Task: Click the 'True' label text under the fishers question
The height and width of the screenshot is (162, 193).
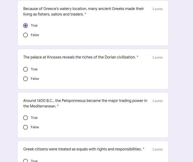Action: 34,26
